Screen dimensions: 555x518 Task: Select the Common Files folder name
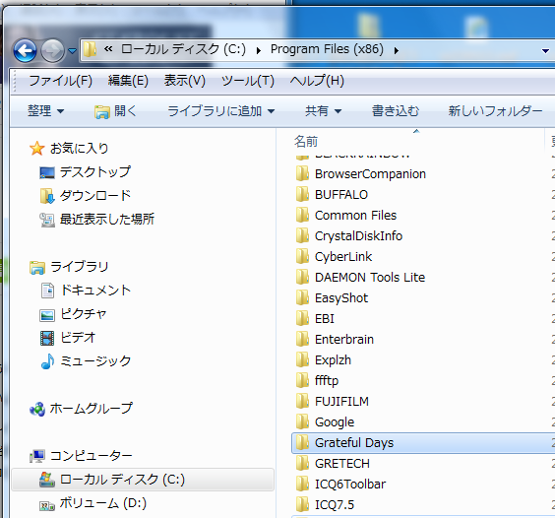[355, 215]
